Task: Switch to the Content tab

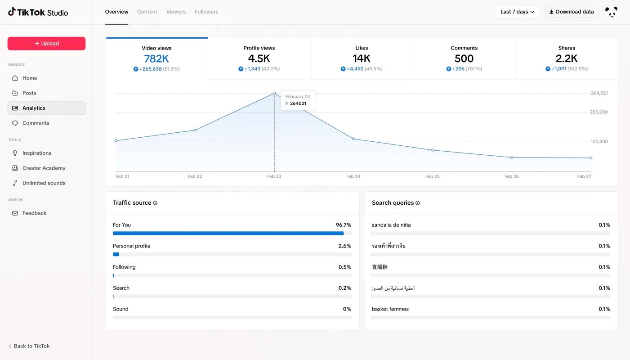Action: (x=147, y=12)
